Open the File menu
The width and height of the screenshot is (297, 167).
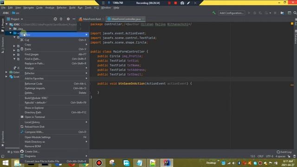click(3, 7)
